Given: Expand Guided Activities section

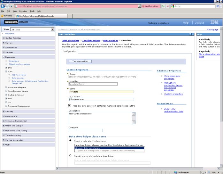Looking at the screenshot, I should 4,38.
